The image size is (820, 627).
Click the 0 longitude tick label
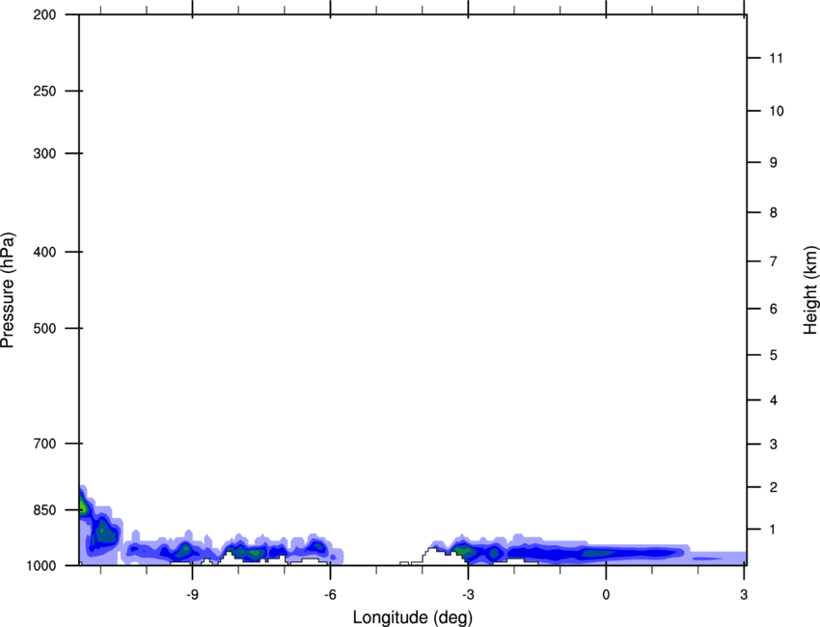606,594
